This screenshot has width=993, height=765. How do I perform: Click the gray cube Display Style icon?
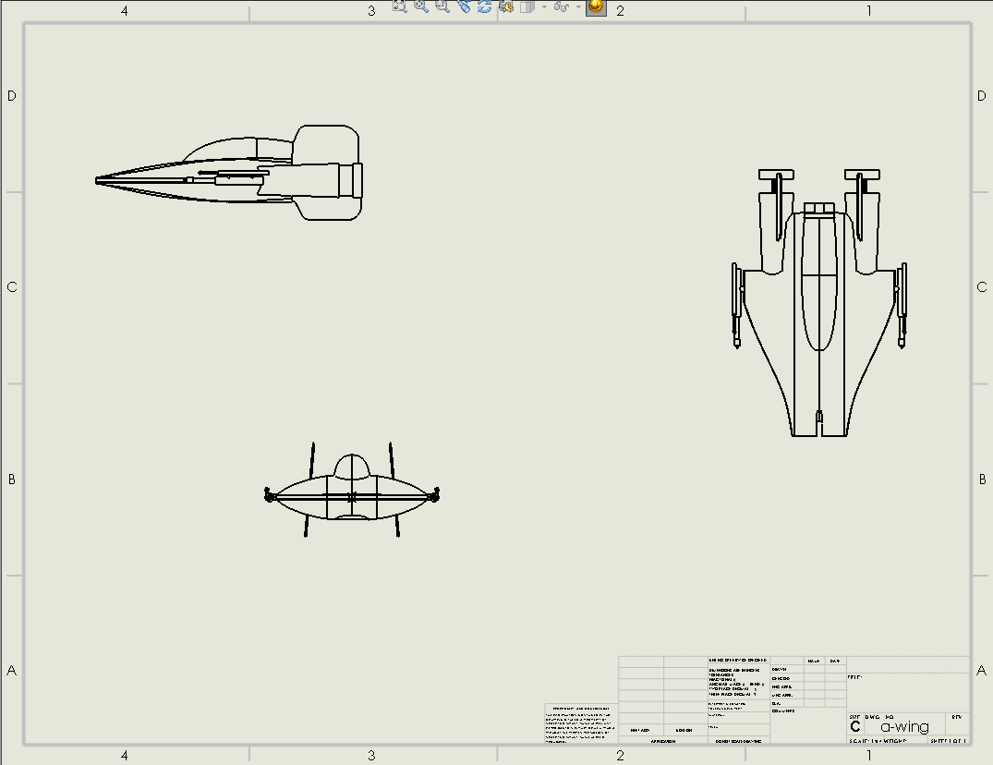(527, 6)
